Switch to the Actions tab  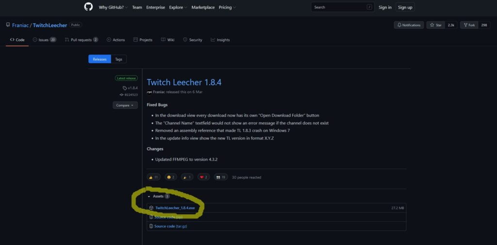[x=116, y=40]
